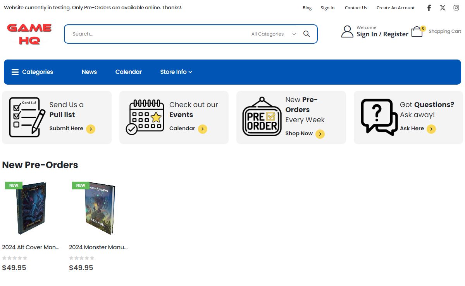Viewport: 465px width, 286px height.
Task: Click star rating under Alt Cover product
Action: 15,258
